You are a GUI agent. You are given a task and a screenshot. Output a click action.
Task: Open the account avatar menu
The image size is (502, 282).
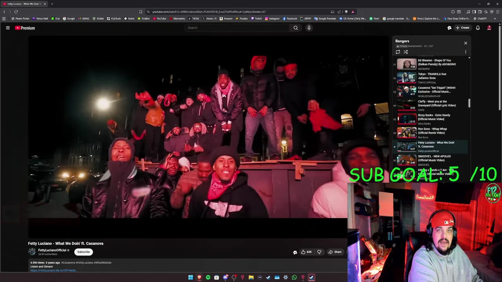pyautogui.click(x=489, y=28)
